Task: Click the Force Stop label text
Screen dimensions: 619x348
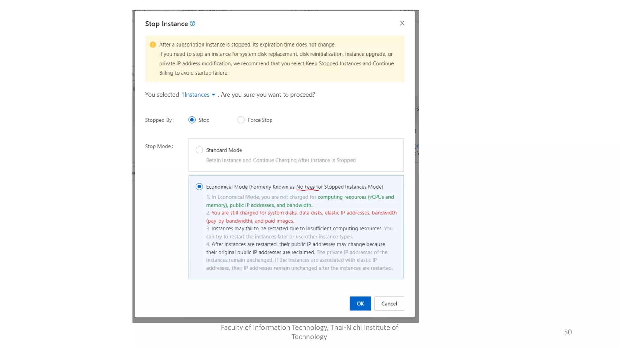Action: point(260,120)
